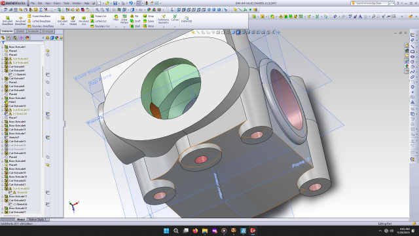Open the ConfigurationManager panel tab icon
Screen dimensions: 419x236
(15, 38)
